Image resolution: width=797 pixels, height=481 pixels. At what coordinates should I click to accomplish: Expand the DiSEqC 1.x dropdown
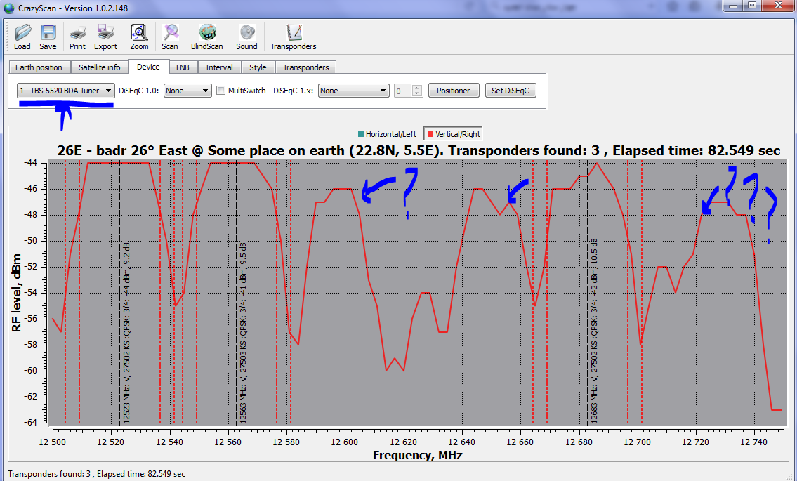click(353, 91)
